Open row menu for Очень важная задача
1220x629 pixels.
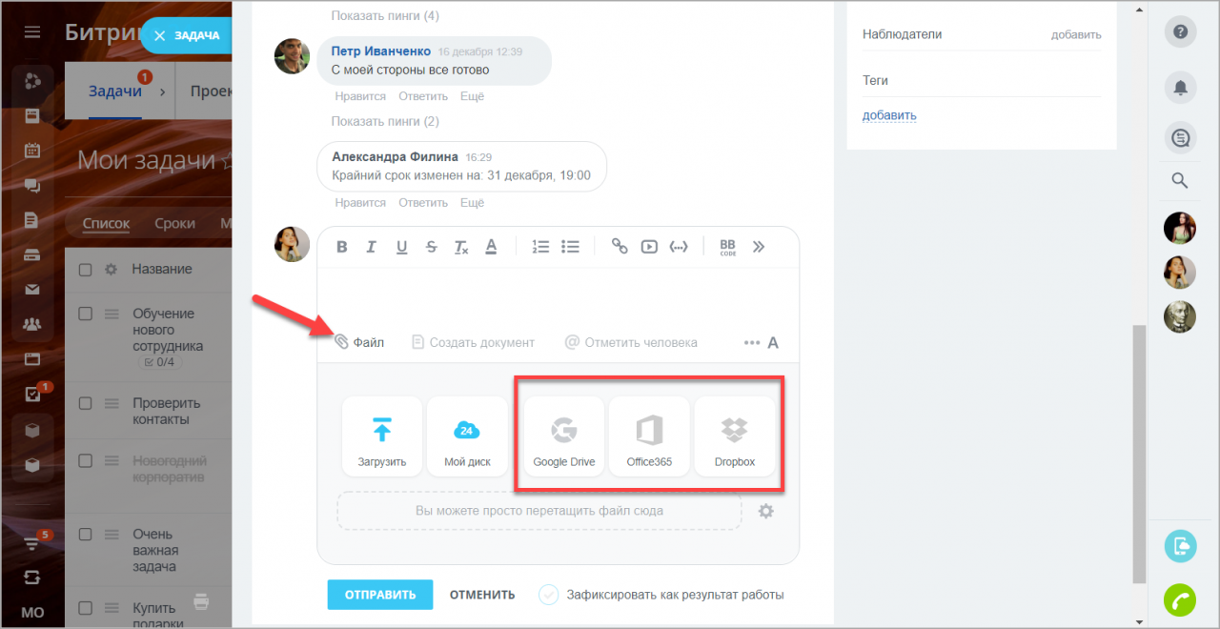pyautogui.click(x=111, y=534)
